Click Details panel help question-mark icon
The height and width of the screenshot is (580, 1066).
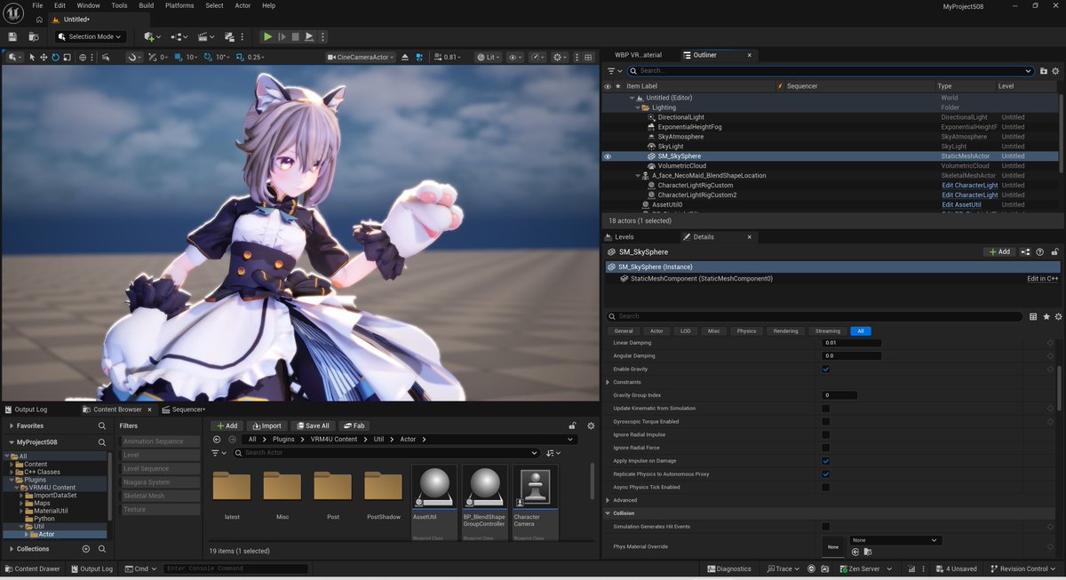pos(1041,252)
